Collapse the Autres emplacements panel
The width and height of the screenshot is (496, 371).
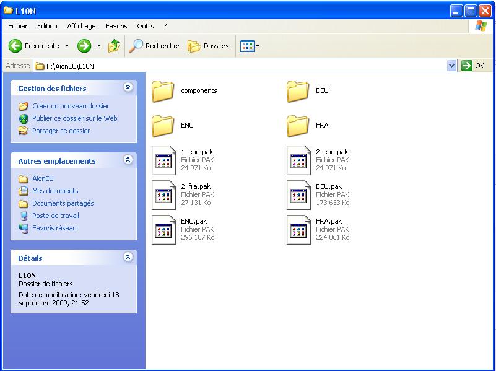(128, 160)
